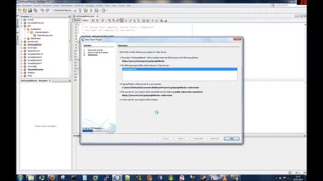Image resolution: width=323 pixels, height=181 pixels.
Task: Click the < Zurück button in dialog
Action: click(x=165, y=139)
